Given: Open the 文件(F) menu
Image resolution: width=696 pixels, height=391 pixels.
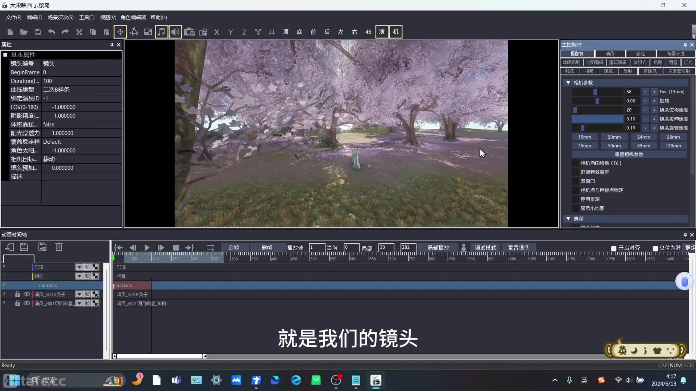Looking at the screenshot, I should 13,17.
